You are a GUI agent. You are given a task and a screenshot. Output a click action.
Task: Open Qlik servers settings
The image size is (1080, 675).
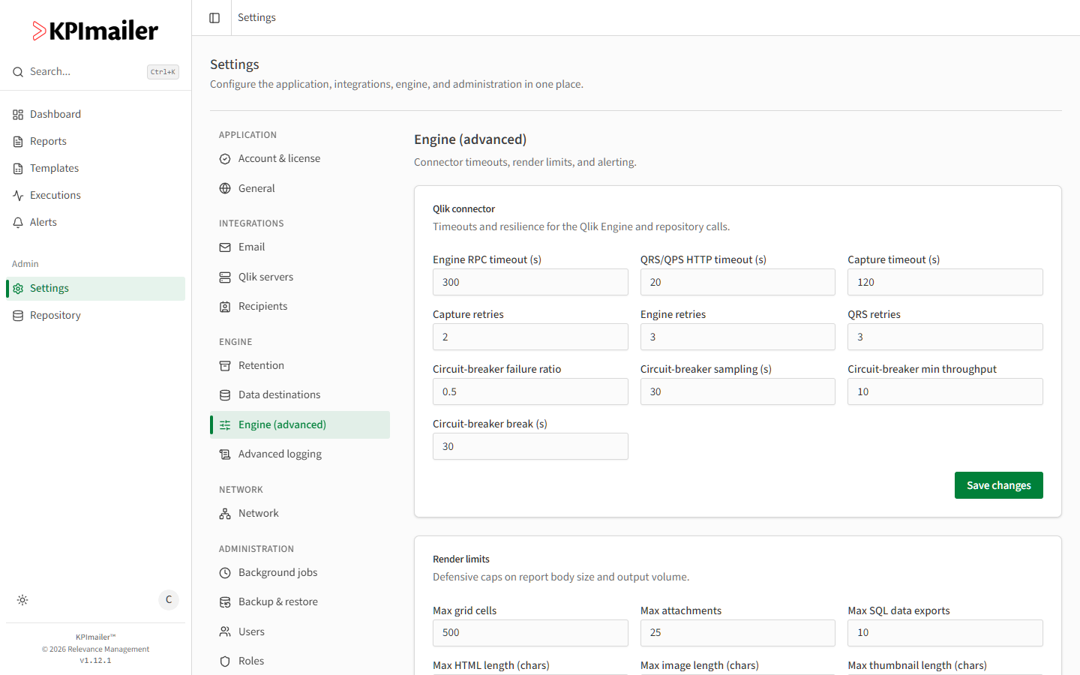(300, 277)
